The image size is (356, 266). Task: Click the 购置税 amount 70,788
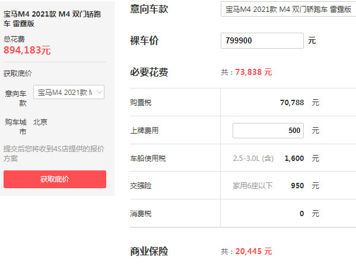click(292, 103)
